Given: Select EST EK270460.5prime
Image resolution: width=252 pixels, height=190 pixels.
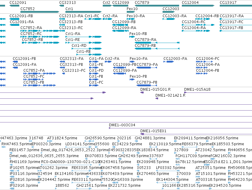Looking at the screenshot, I should click(138, 177).
